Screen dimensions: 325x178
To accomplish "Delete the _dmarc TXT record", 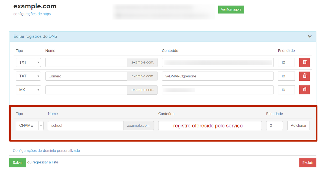I will [x=304, y=76].
